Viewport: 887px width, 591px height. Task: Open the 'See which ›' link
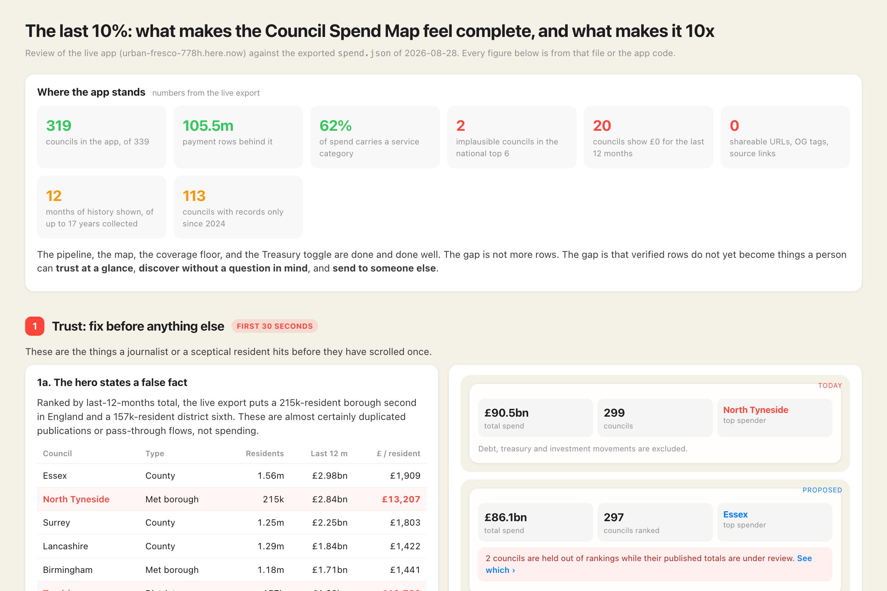648,564
